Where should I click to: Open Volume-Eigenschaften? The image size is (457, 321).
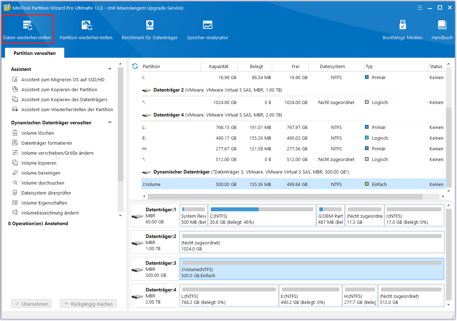(x=40, y=203)
